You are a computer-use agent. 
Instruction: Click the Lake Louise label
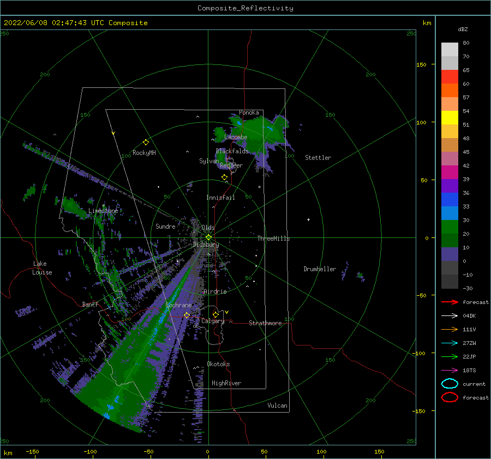pyautogui.click(x=42, y=268)
